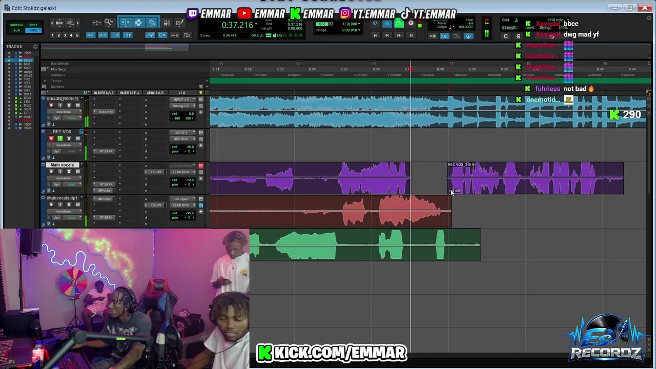Enable Shuffle edit mode
Viewport: 656px width, 369px height.
click(x=16, y=25)
